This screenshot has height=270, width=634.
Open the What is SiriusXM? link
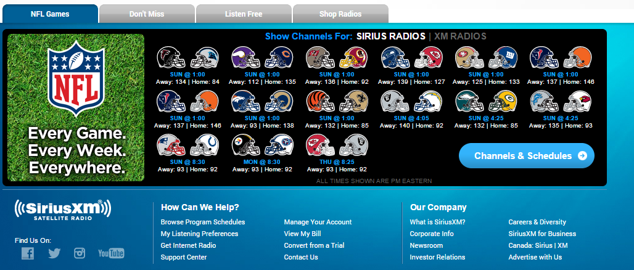point(437,222)
